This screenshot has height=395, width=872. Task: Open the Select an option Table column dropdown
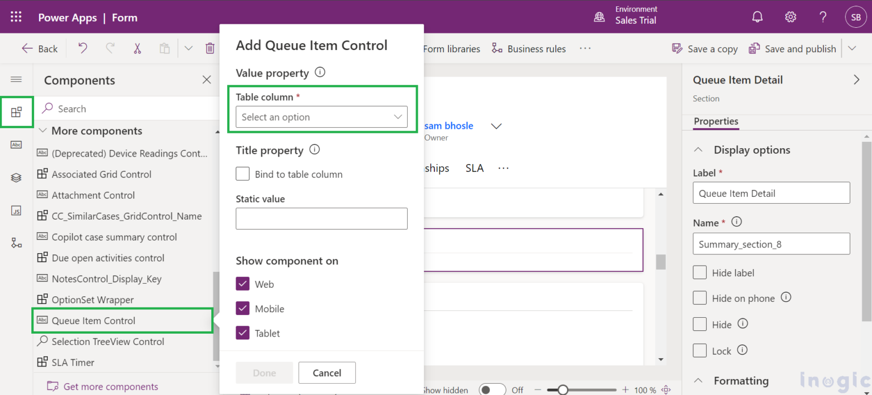321,117
